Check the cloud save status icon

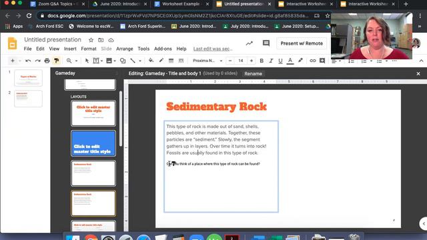click(111, 40)
